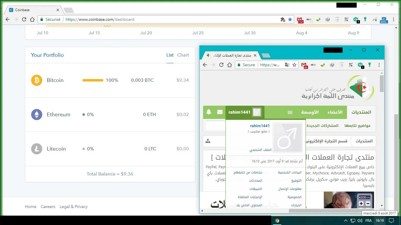The image size is (401, 225).
Task: Click the Litecoin coin icon in portfolio
Action: point(37,149)
